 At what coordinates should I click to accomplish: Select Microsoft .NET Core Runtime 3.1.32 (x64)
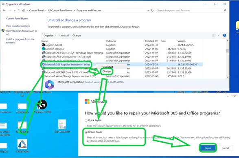tap(122, 57)
